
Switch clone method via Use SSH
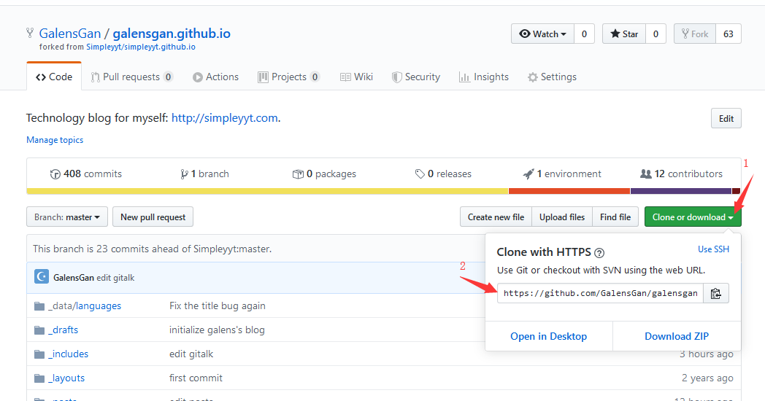[713, 249]
